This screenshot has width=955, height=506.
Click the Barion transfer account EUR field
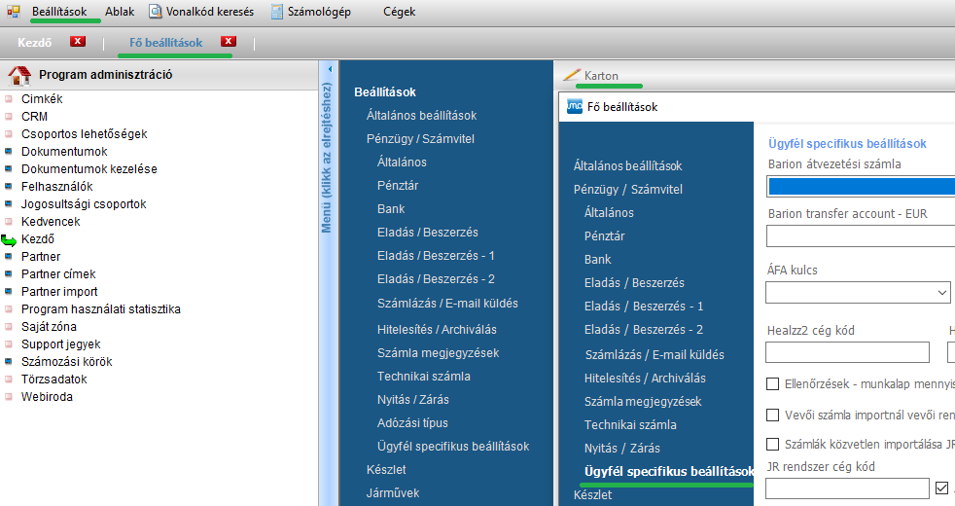(x=860, y=236)
